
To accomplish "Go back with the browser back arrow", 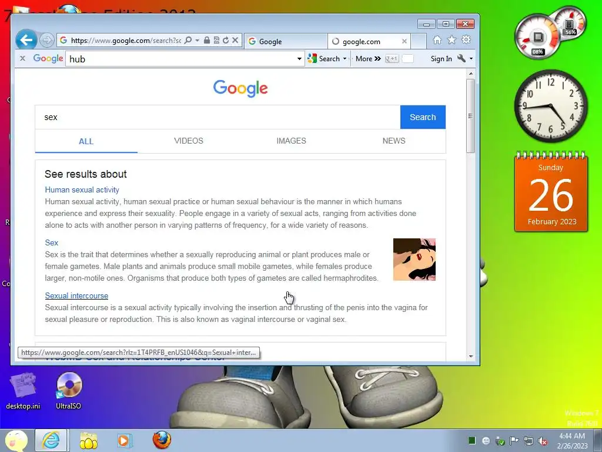I will pos(26,40).
